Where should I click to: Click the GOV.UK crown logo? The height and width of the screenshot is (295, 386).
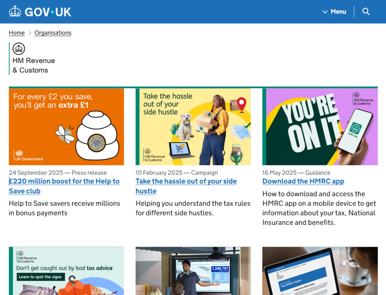(x=15, y=12)
